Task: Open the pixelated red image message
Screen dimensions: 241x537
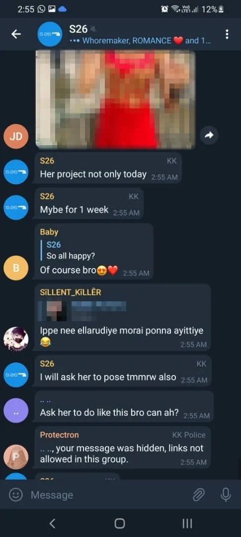Action: (x=115, y=99)
